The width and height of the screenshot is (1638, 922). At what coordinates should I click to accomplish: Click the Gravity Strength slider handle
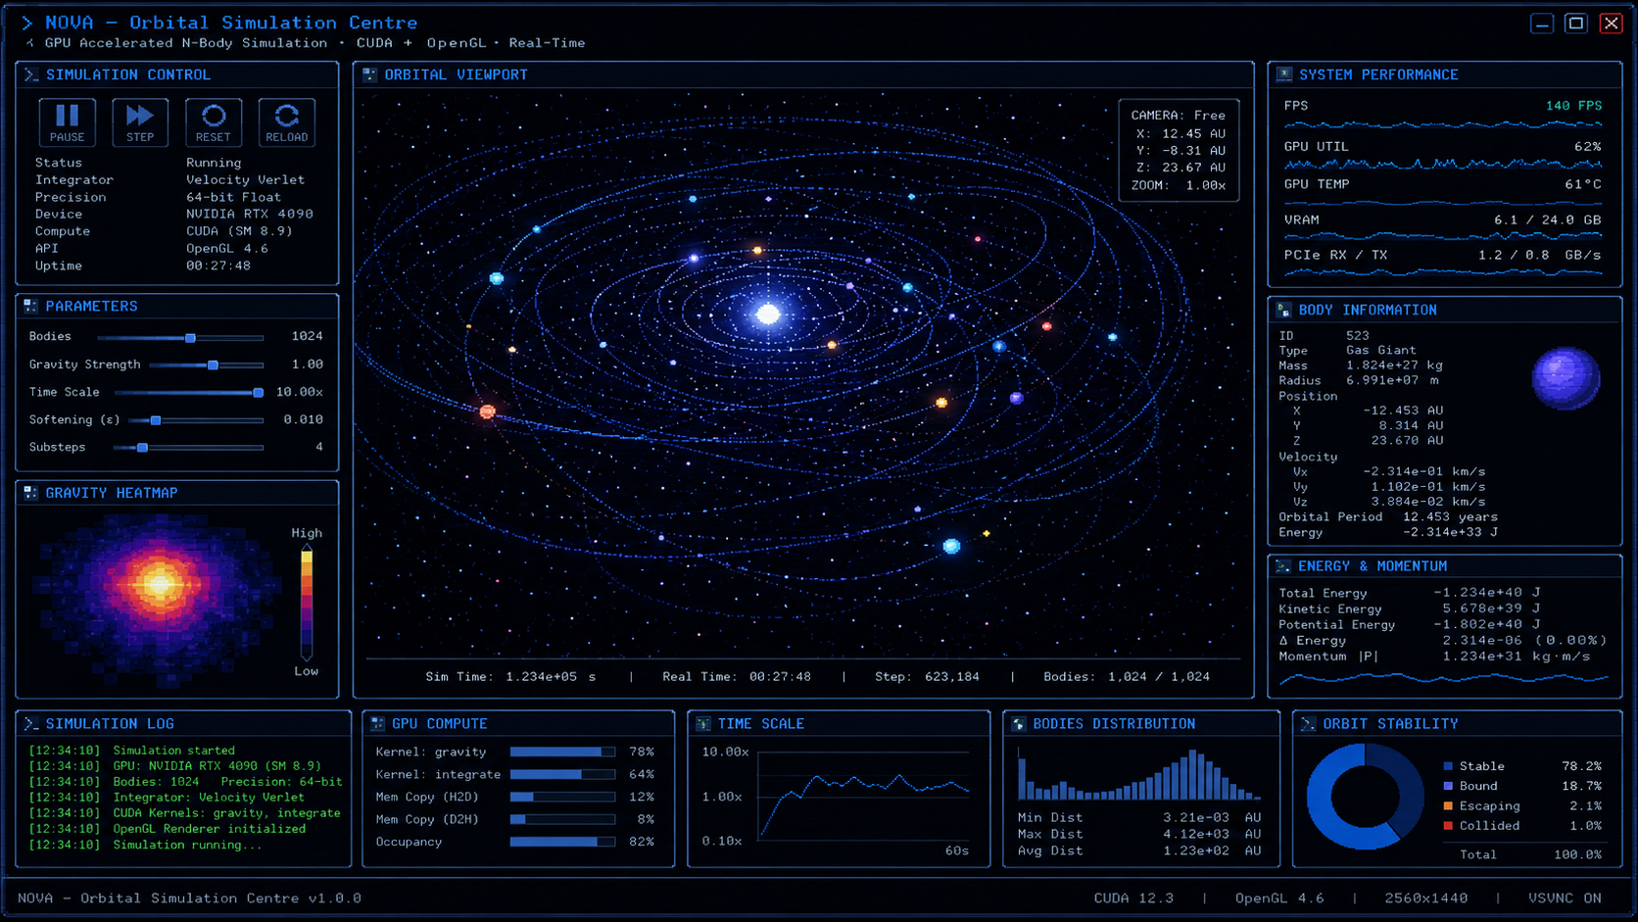coord(213,364)
